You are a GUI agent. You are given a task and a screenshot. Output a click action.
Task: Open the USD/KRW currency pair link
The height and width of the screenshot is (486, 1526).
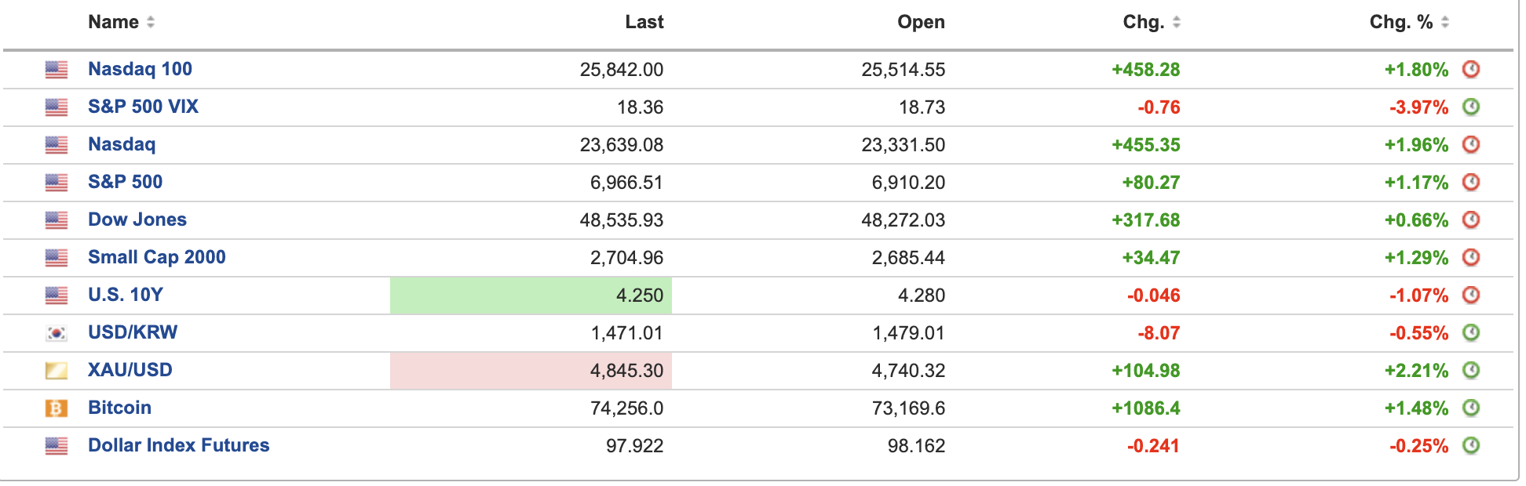pos(133,332)
